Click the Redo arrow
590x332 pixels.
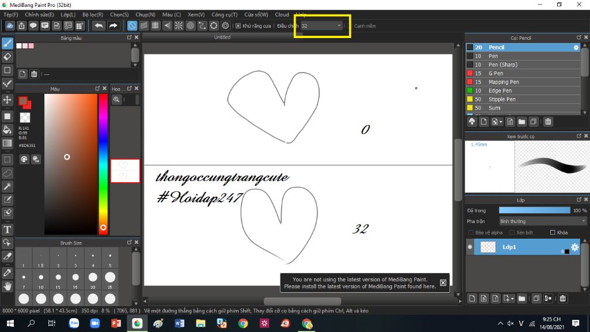113,25
